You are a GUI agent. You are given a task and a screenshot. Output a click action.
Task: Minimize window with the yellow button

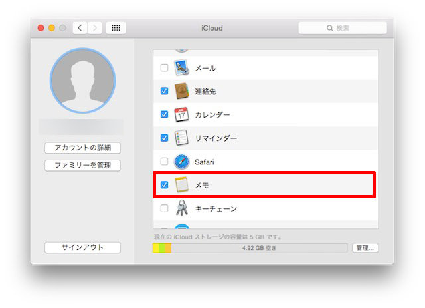[x=52, y=28]
